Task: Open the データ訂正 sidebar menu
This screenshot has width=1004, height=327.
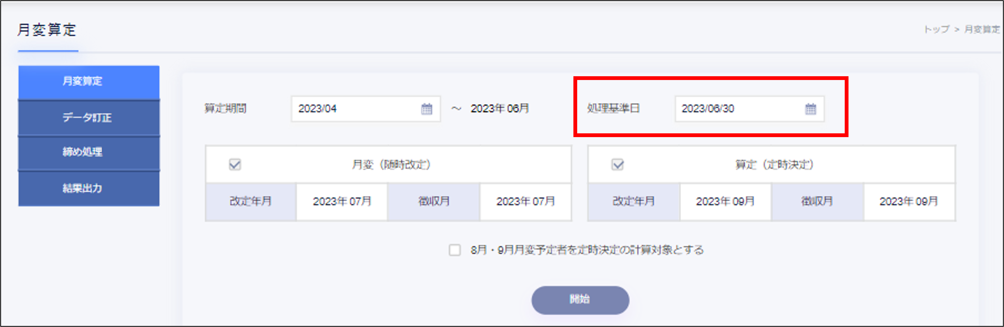Action: (x=89, y=117)
